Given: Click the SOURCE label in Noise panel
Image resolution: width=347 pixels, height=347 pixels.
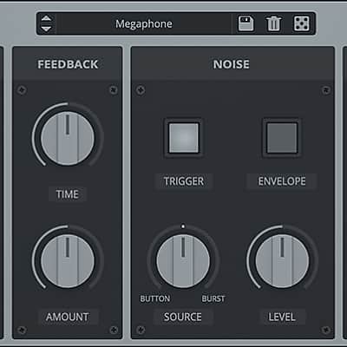Looking at the screenshot, I should (x=183, y=317).
